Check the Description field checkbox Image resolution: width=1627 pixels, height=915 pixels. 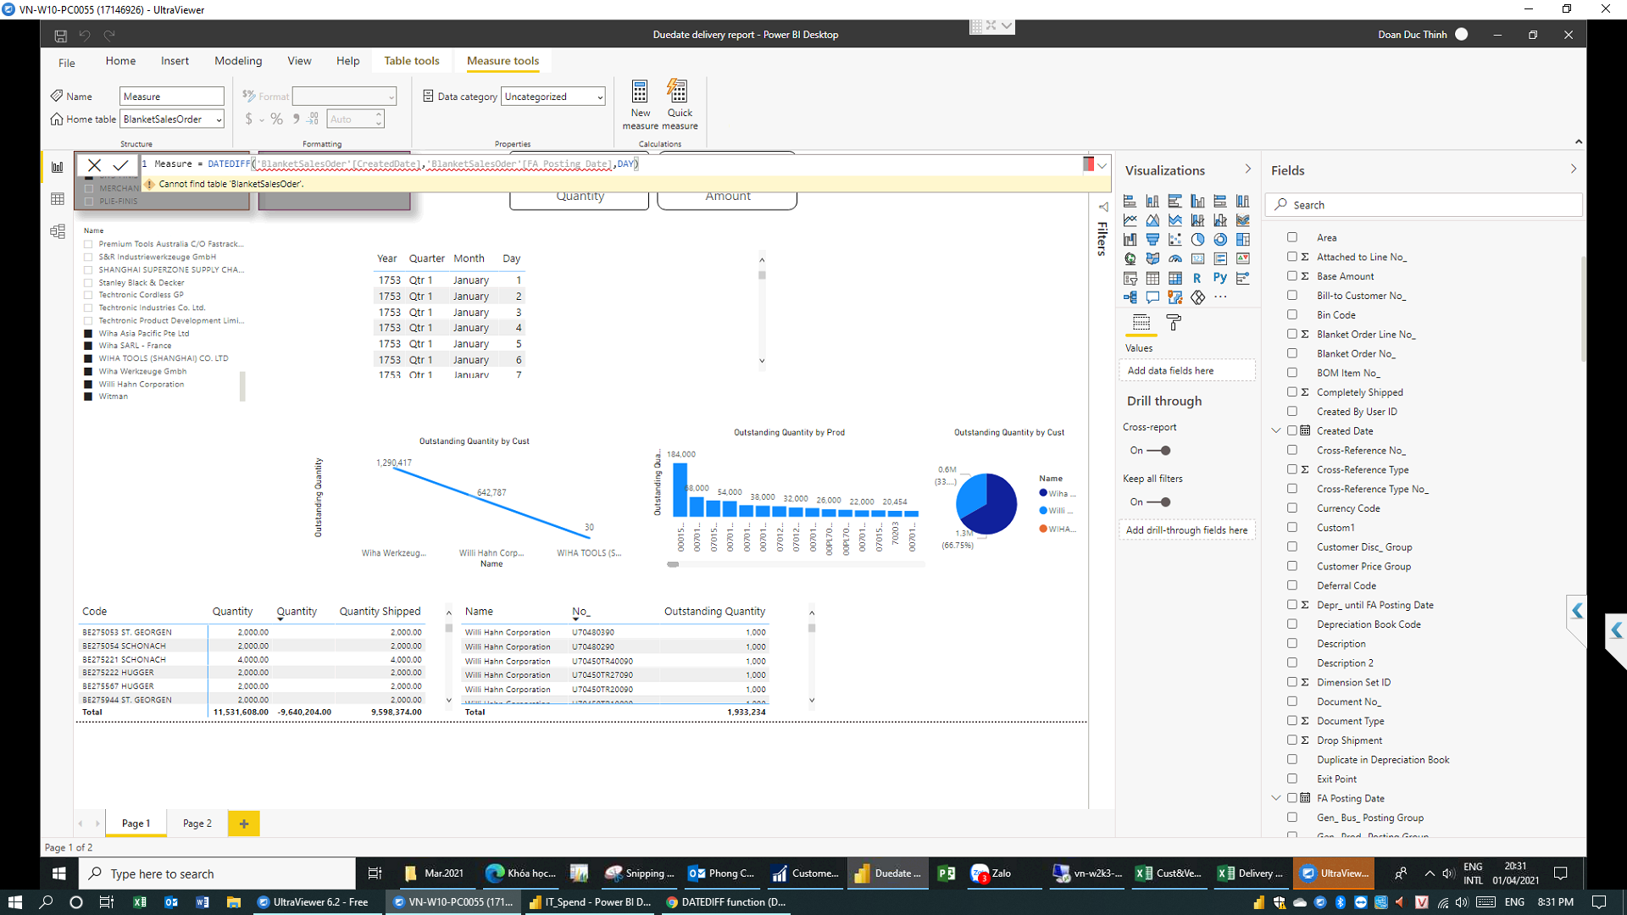pos(1292,643)
